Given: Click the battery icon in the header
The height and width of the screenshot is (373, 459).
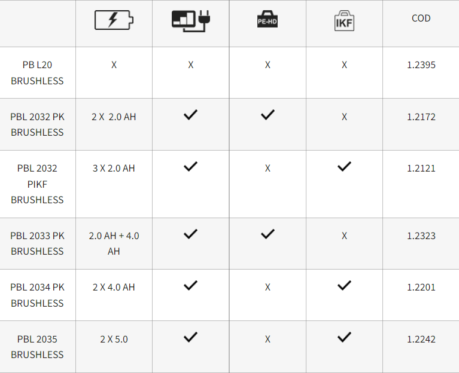Looking at the screenshot, I should 114,20.
